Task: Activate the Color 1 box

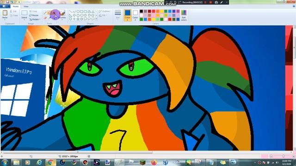Action: [128, 15]
